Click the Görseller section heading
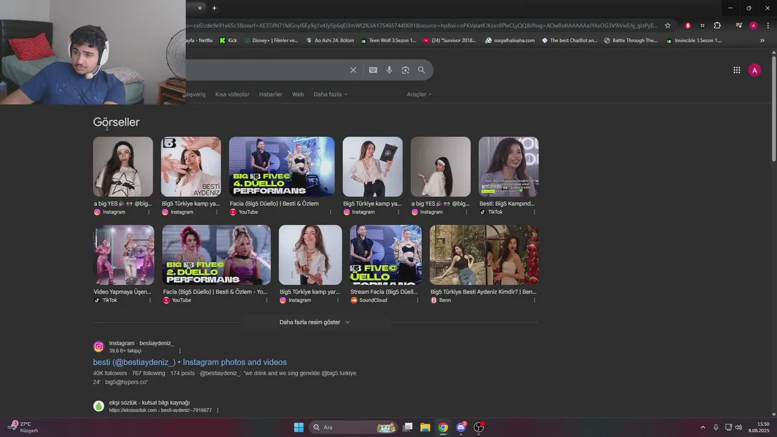This screenshot has height=437, width=777. tap(117, 122)
